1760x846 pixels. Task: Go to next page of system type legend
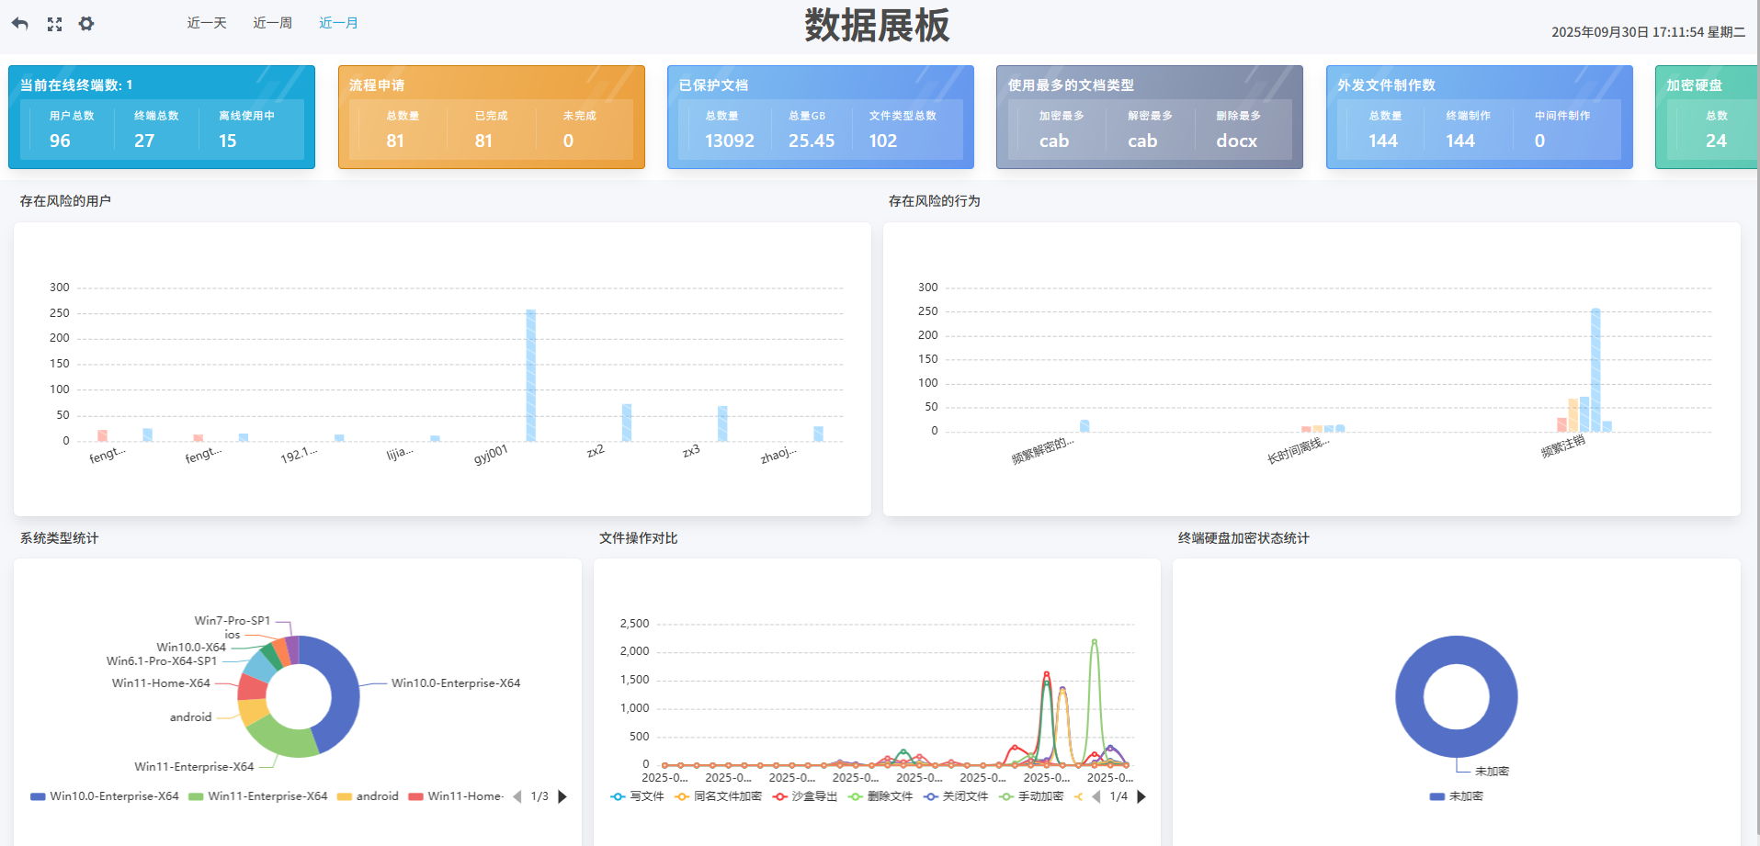562,796
